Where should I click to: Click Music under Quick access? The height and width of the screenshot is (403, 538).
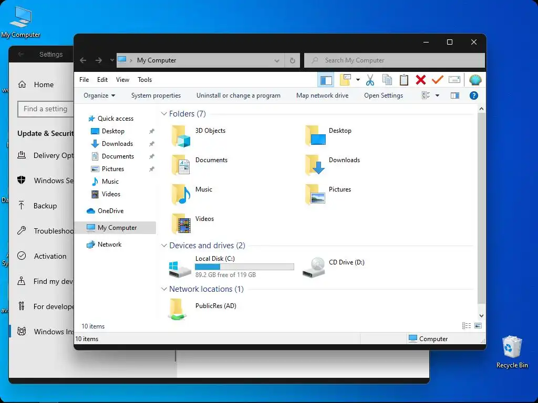105,182
